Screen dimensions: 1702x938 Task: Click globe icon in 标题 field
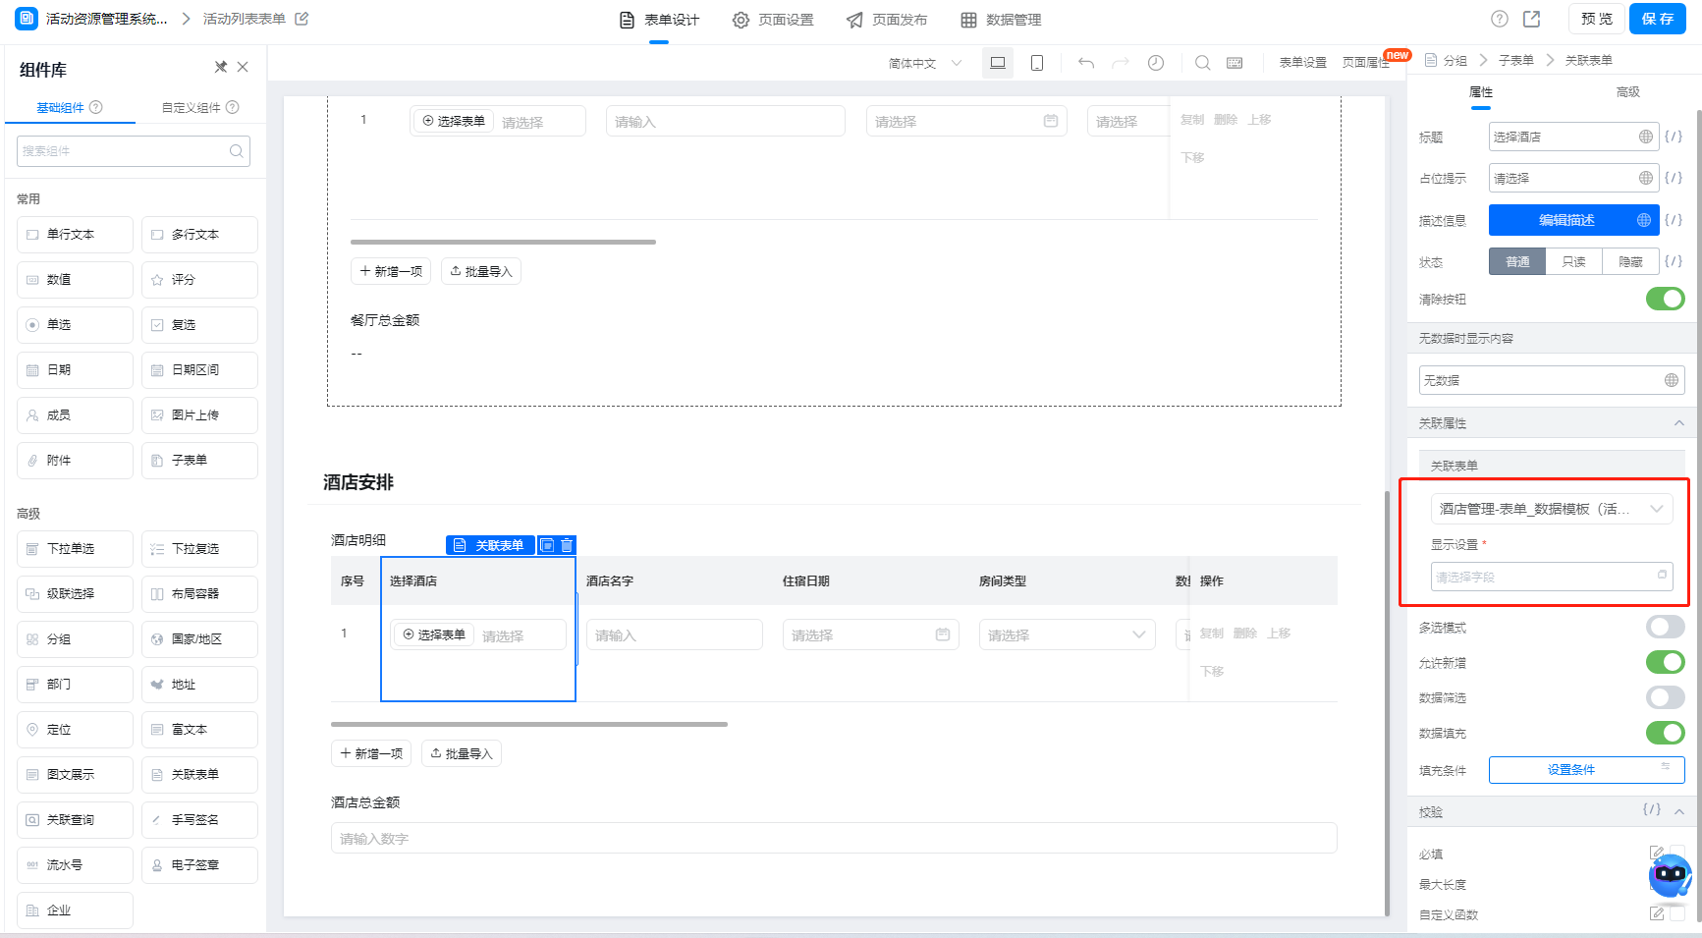click(1646, 137)
